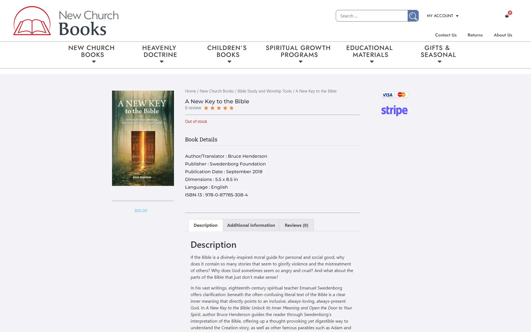Open the shopping cart icon
This screenshot has height=332, width=531.
click(507, 16)
